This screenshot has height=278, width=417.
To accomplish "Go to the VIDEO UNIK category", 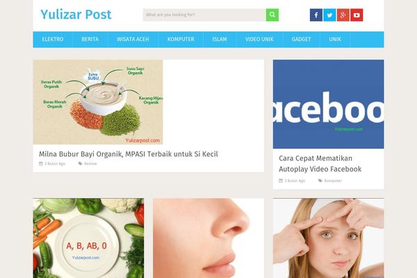I will click(x=259, y=40).
